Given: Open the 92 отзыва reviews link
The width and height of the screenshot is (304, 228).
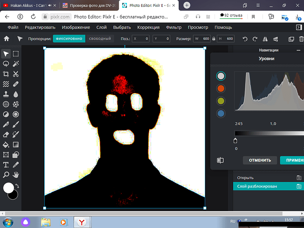Looking at the screenshot, I should (231, 16).
